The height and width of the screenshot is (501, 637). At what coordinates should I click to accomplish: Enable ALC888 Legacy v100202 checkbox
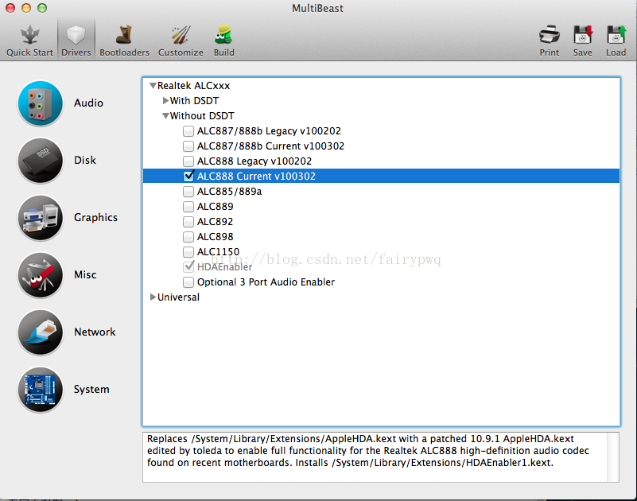coord(188,161)
